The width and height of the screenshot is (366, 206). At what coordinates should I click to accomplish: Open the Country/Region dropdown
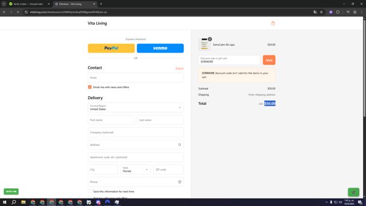(136, 108)
